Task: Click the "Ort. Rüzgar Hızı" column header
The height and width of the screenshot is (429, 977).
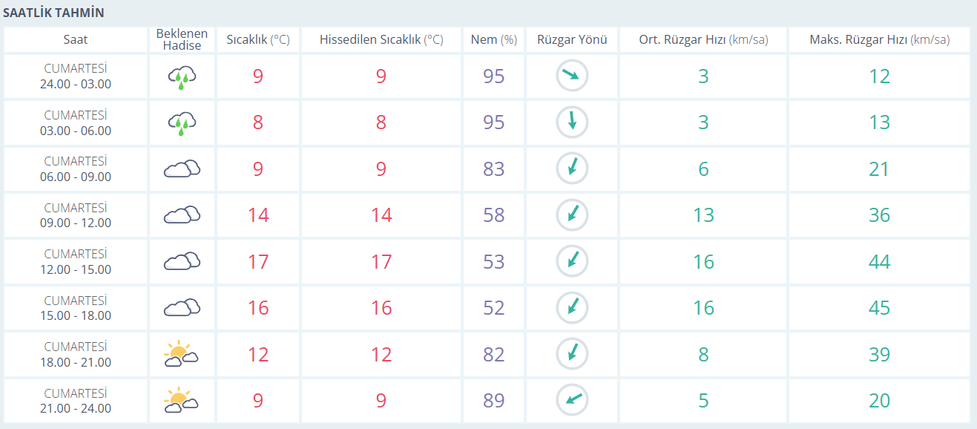Action: click(x=703, y=40)
